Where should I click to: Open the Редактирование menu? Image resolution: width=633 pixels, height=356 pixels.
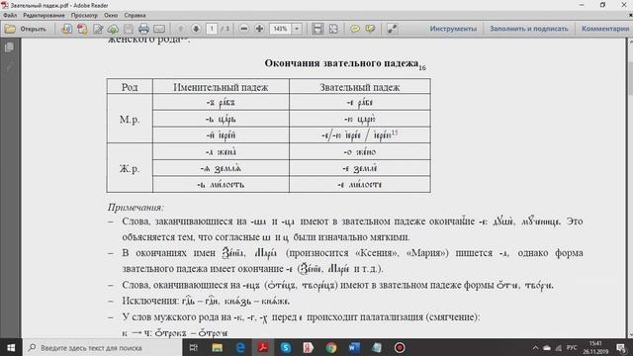tap(44, 16)
